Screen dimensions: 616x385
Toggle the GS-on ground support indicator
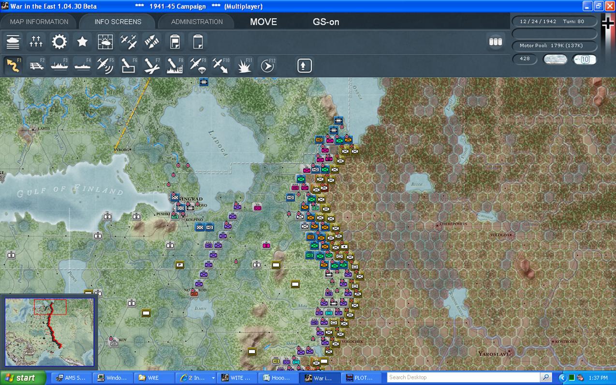click(x=326, y=22)
